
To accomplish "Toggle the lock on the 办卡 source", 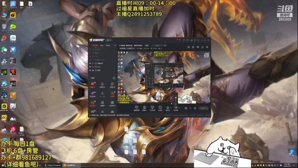I will (93, 67).
